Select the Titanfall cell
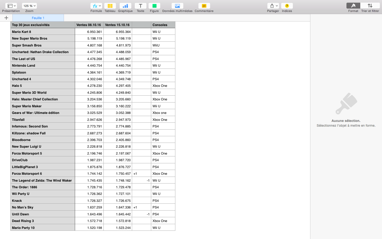382x239 pixels. [x=43, y=119]
